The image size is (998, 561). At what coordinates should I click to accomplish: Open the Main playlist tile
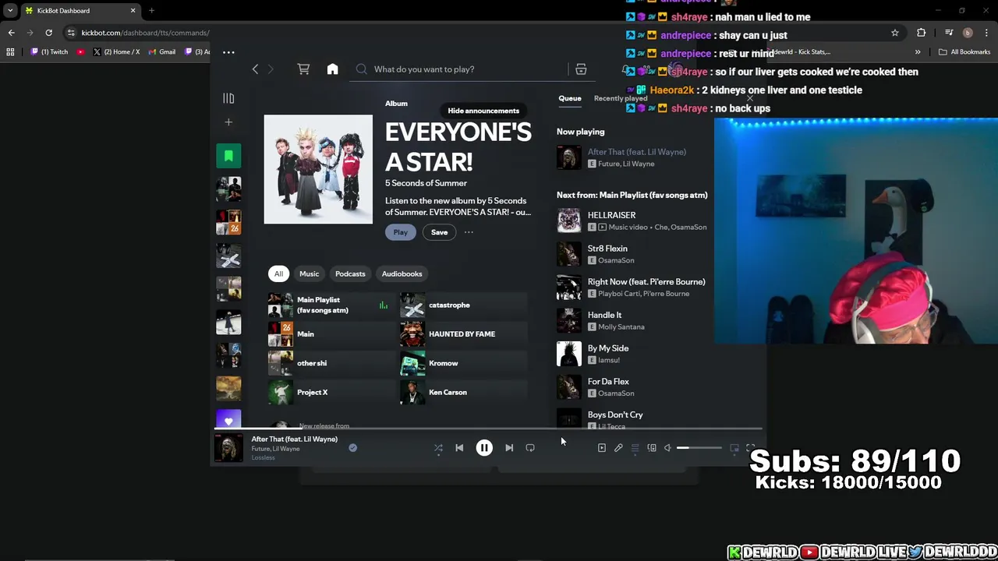click(x=330, y=334)
